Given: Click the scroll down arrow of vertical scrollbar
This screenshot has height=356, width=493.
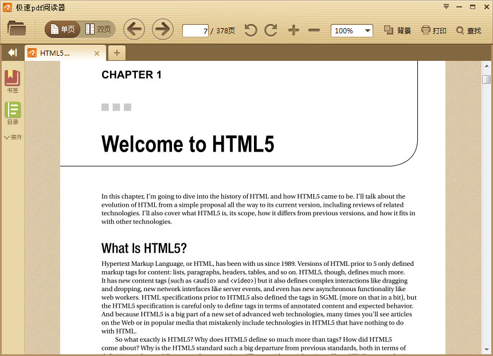Looking at the screenshot, I should click(x=486, y=349).
